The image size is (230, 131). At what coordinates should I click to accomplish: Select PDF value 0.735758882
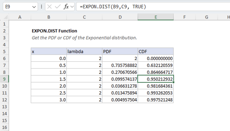(120, 65)
